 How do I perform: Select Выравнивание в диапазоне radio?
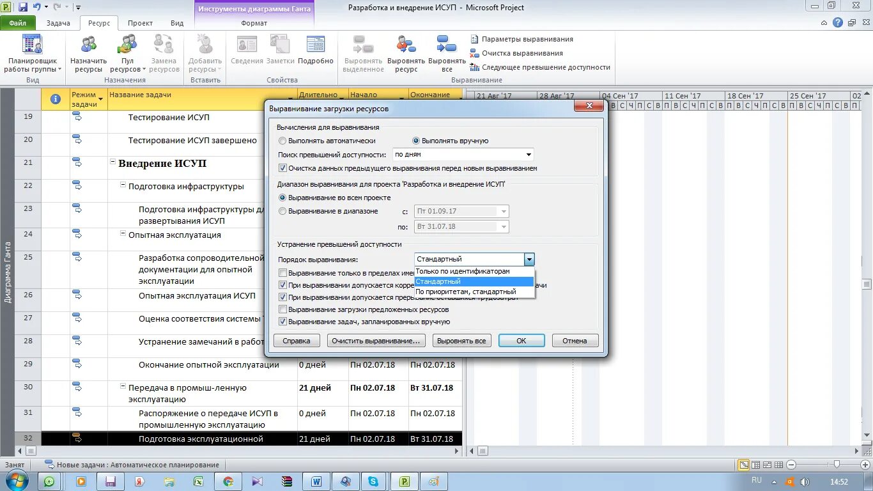pyautogui.click(x=328, y=211)
